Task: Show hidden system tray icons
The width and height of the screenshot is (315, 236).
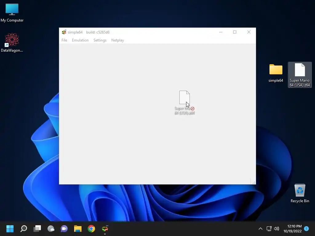Action: coord(260,229)
